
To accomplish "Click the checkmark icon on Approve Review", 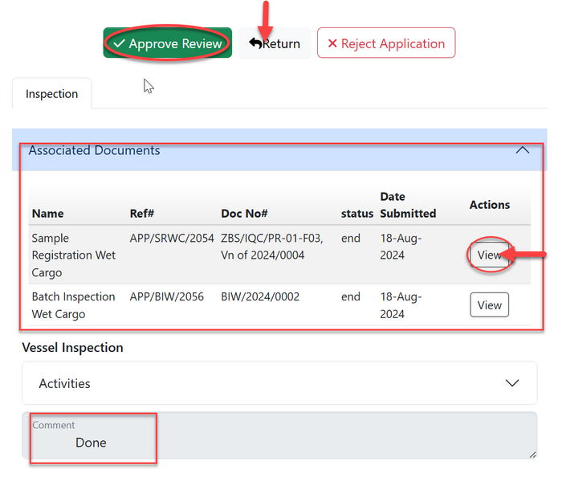I will [119, 43].
